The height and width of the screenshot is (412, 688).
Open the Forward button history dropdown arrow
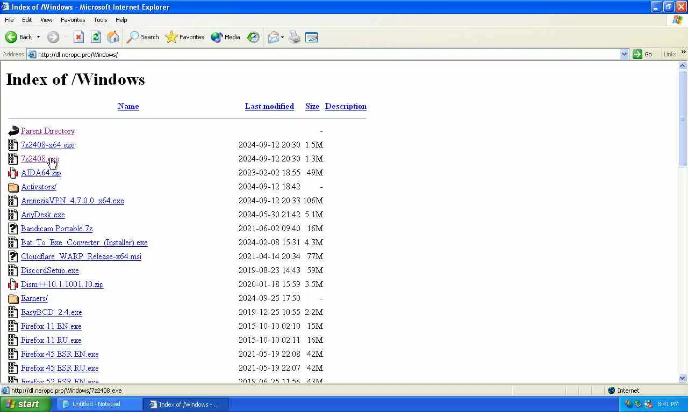coord(65,37)
